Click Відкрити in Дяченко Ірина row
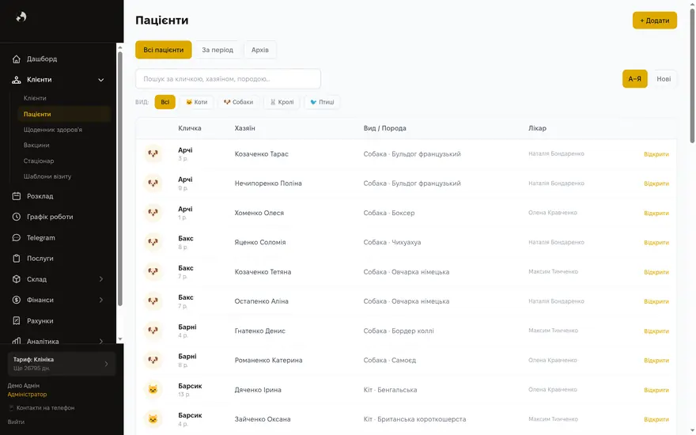This screenshot has width=696, height=435. coord(656,390)
